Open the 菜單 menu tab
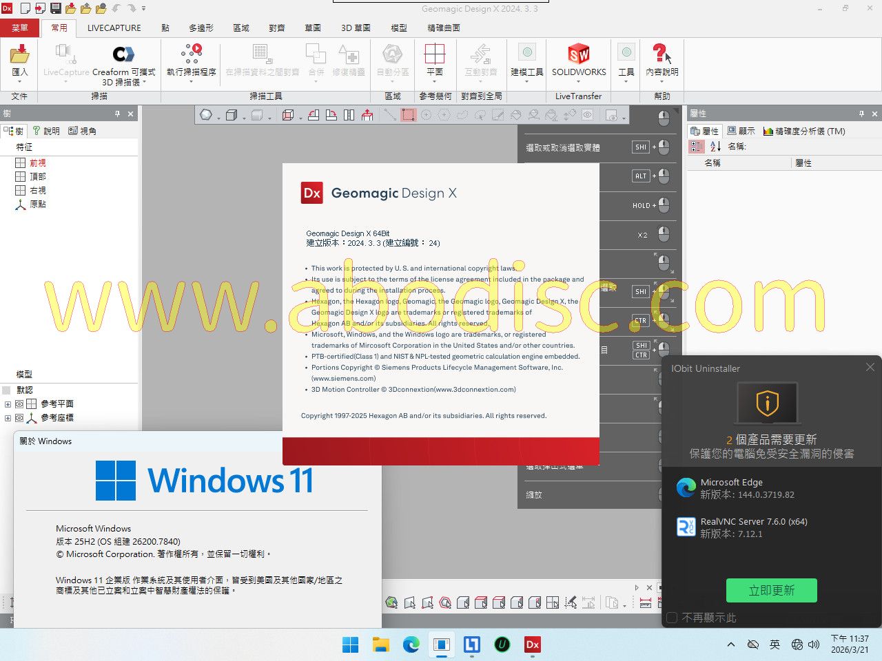Screen dimensions: 882x661 (x=20, y=28)
